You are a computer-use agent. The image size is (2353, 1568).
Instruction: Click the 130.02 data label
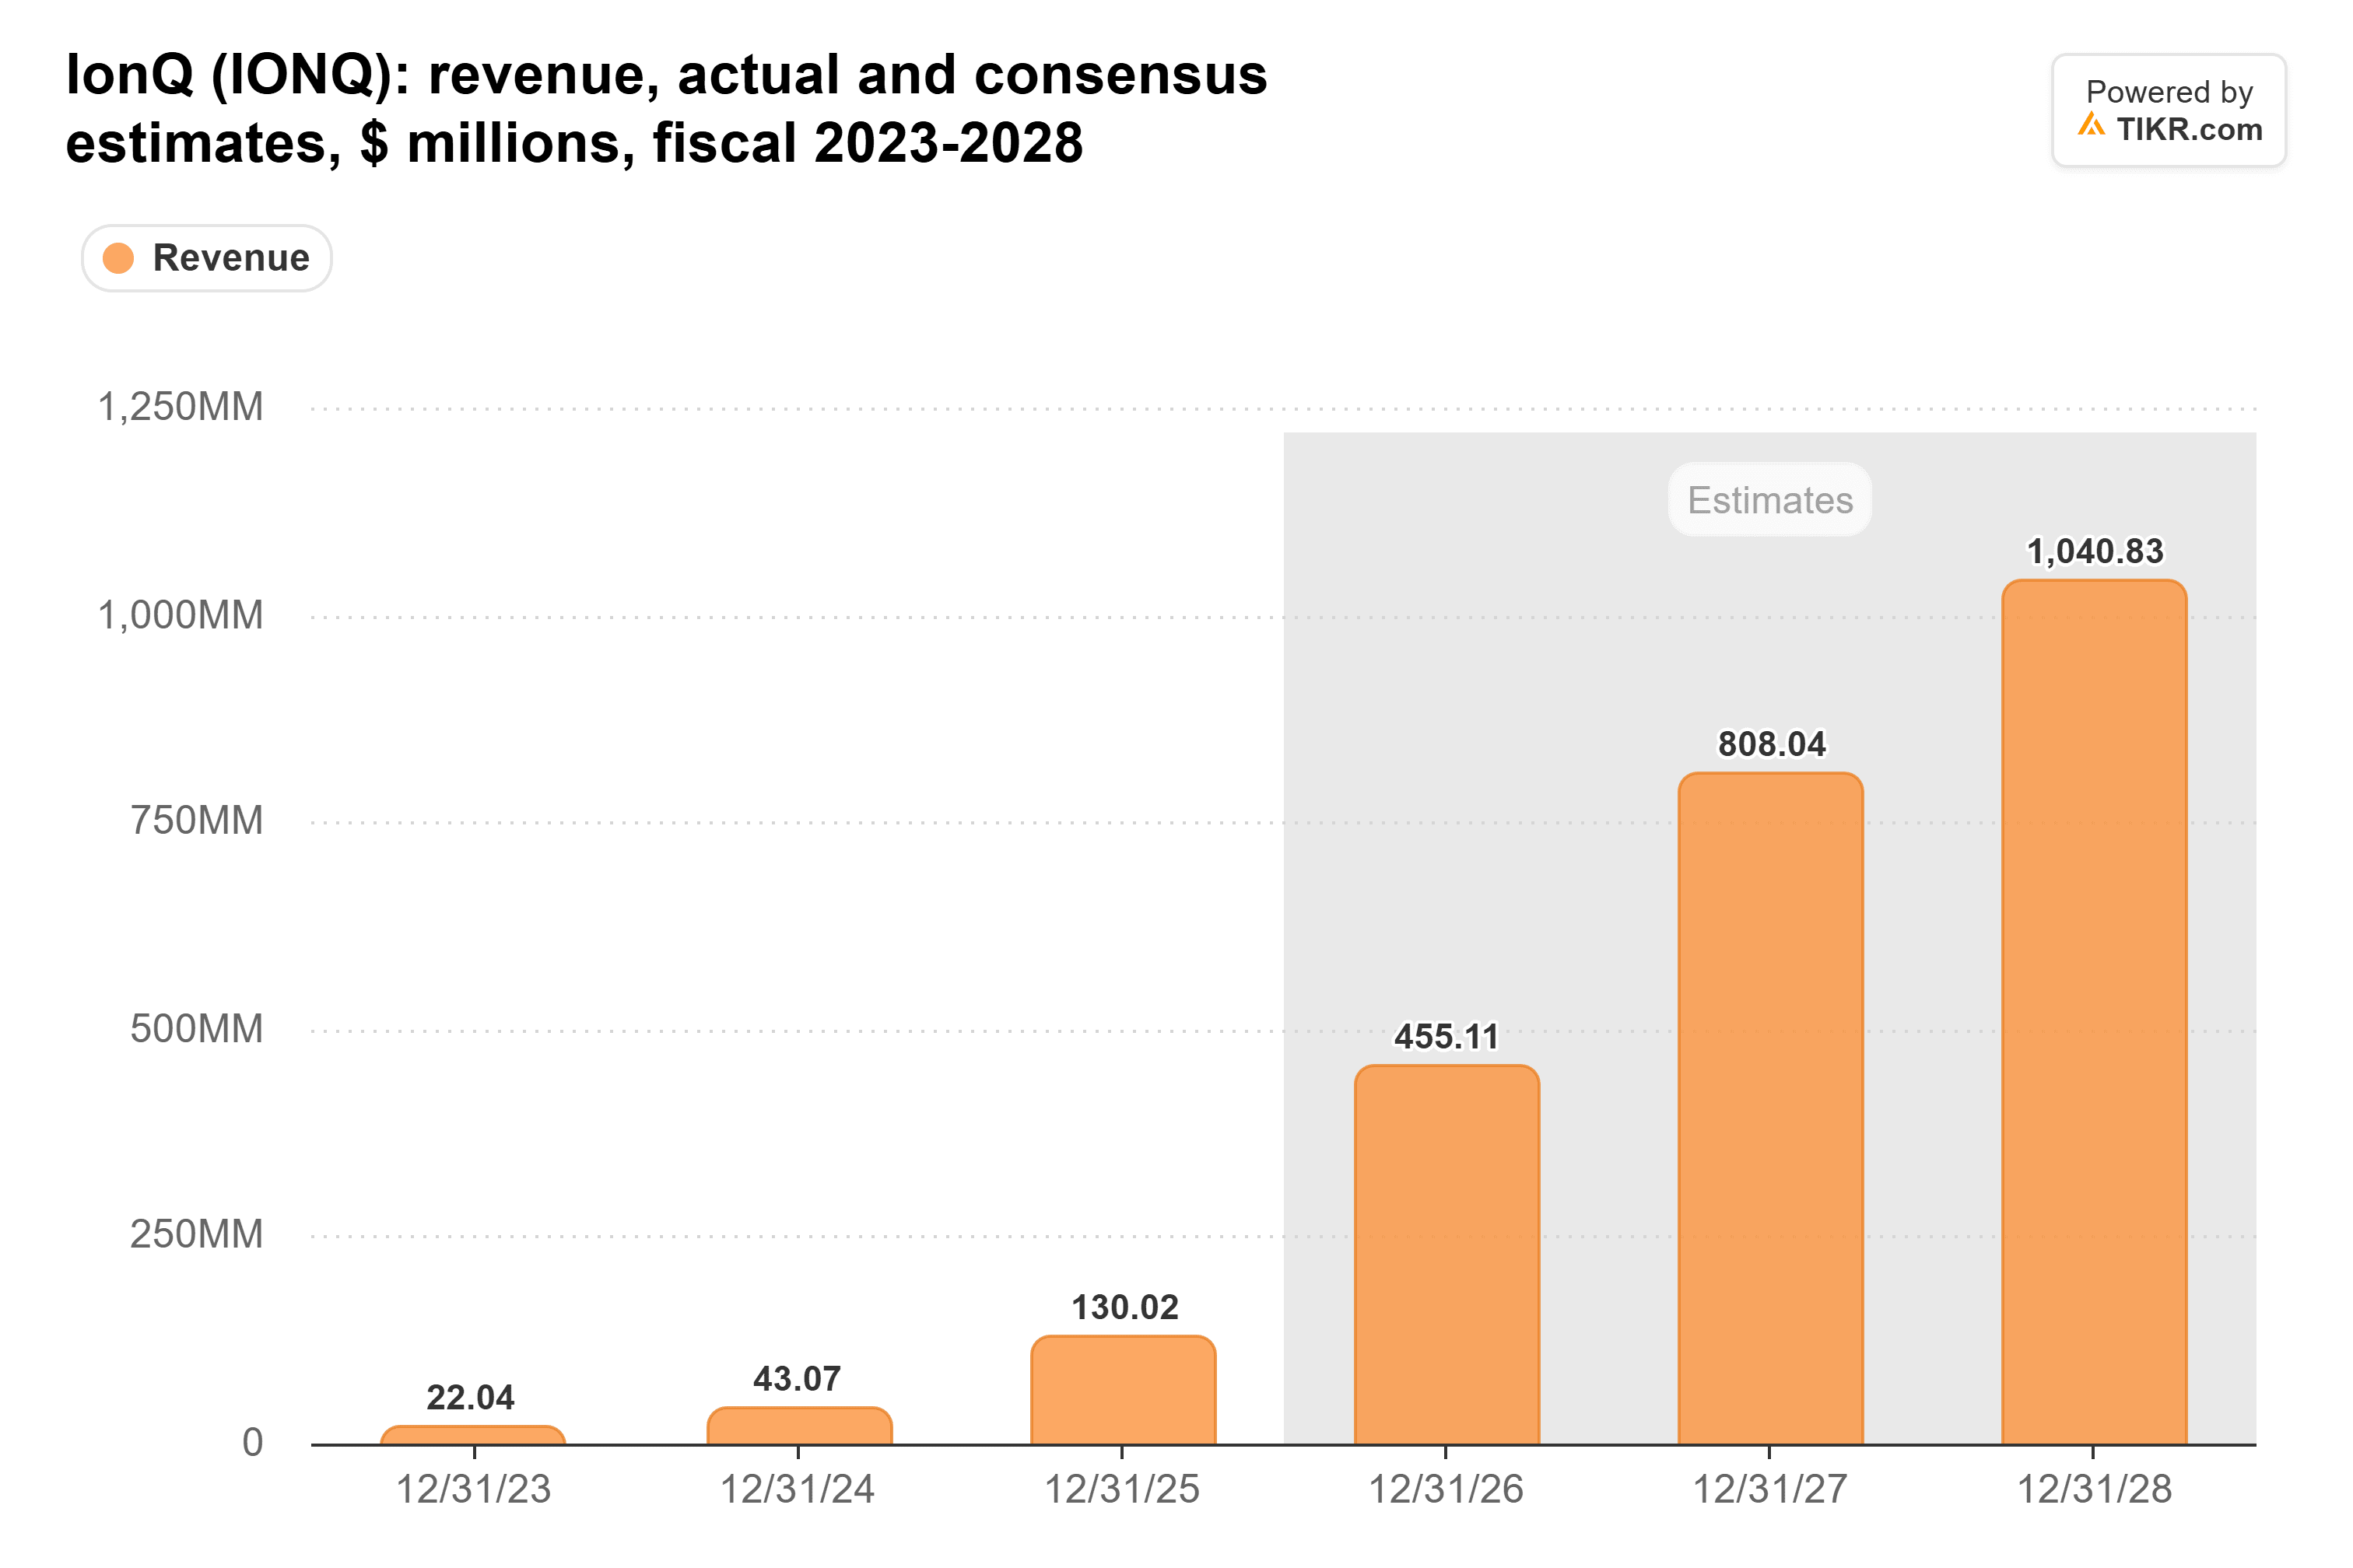pos(1124,1307)
